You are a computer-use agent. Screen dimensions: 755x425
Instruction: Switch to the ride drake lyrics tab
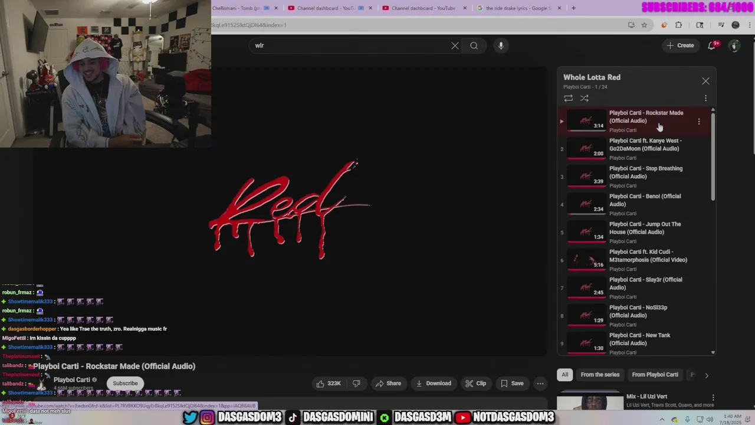(x=519, y=8)
